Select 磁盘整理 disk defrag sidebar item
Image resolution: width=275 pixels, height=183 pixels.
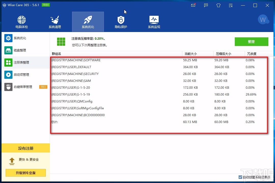[26, 50]
